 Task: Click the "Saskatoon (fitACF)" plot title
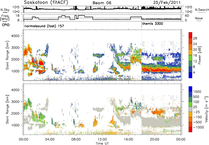[46, 2]
